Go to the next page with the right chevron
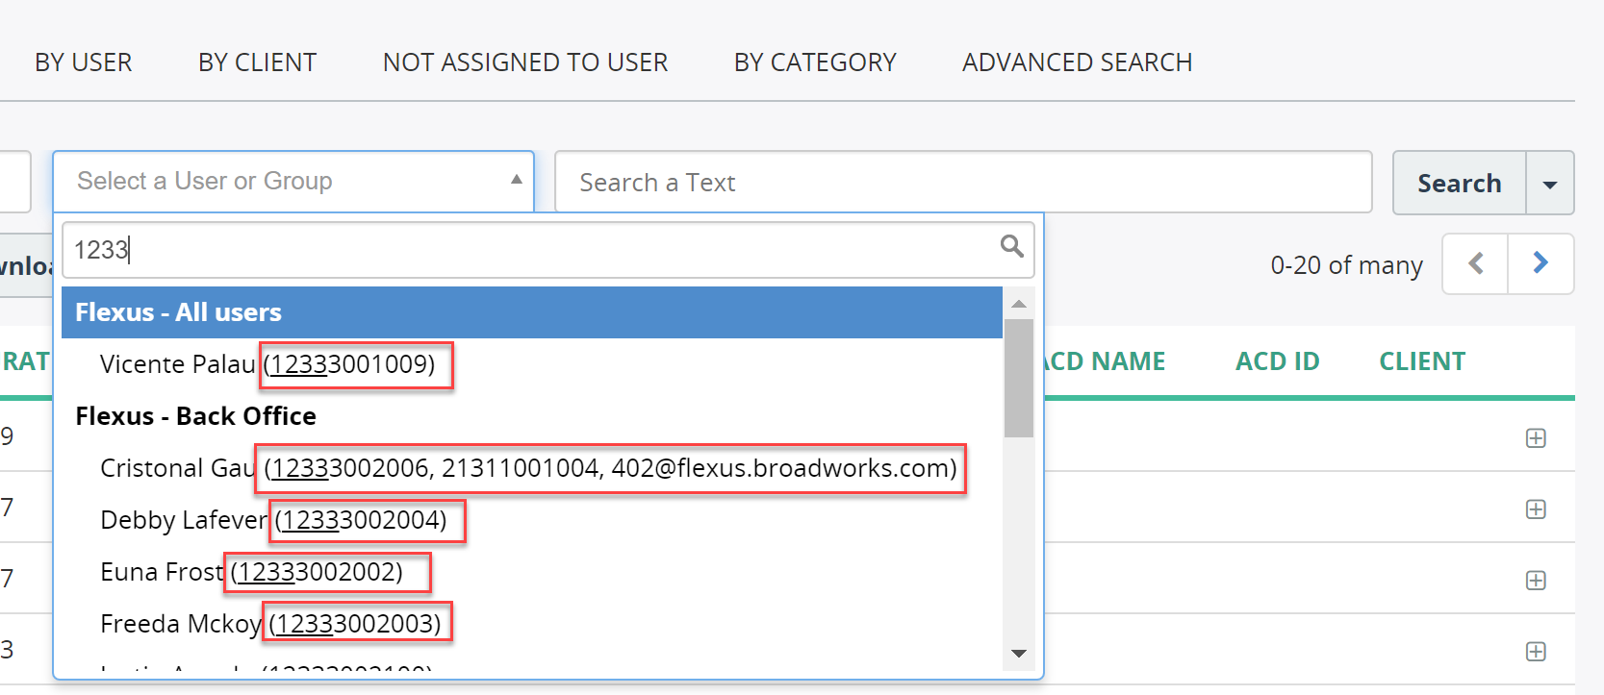Viewport: 1604px width, 695px height. click(x=1540, y=263)
